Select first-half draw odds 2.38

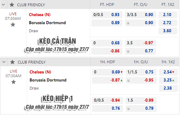168,88
